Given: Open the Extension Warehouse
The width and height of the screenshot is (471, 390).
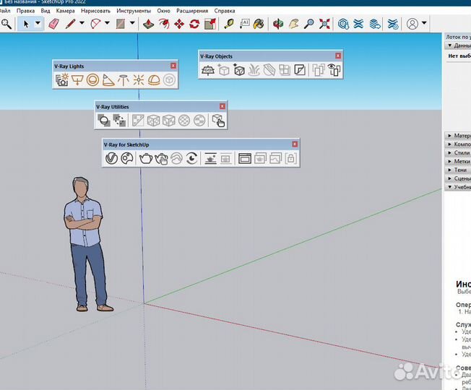Looking at the screenshot, I should point(358,24).
